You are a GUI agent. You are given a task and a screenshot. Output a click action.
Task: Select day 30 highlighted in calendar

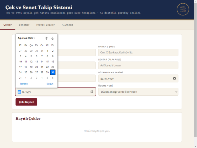click(53, 72)
